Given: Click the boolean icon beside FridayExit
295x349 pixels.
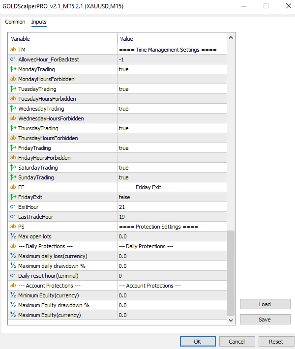Looking at the screenshot, I should (x=13, y=197).
